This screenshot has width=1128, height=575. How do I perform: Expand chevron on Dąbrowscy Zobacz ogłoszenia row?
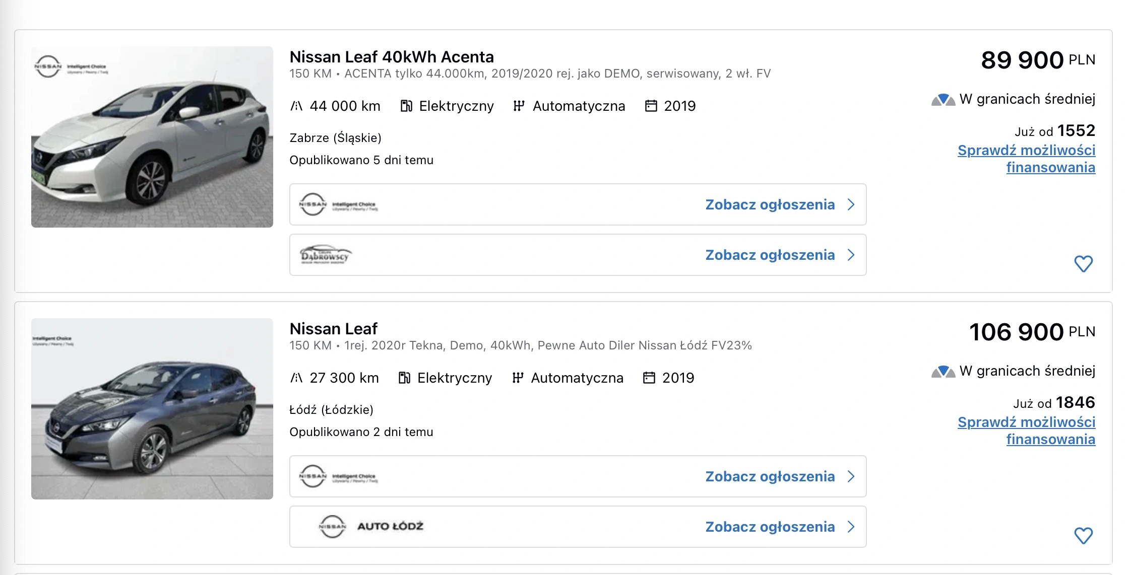point(851,255)
